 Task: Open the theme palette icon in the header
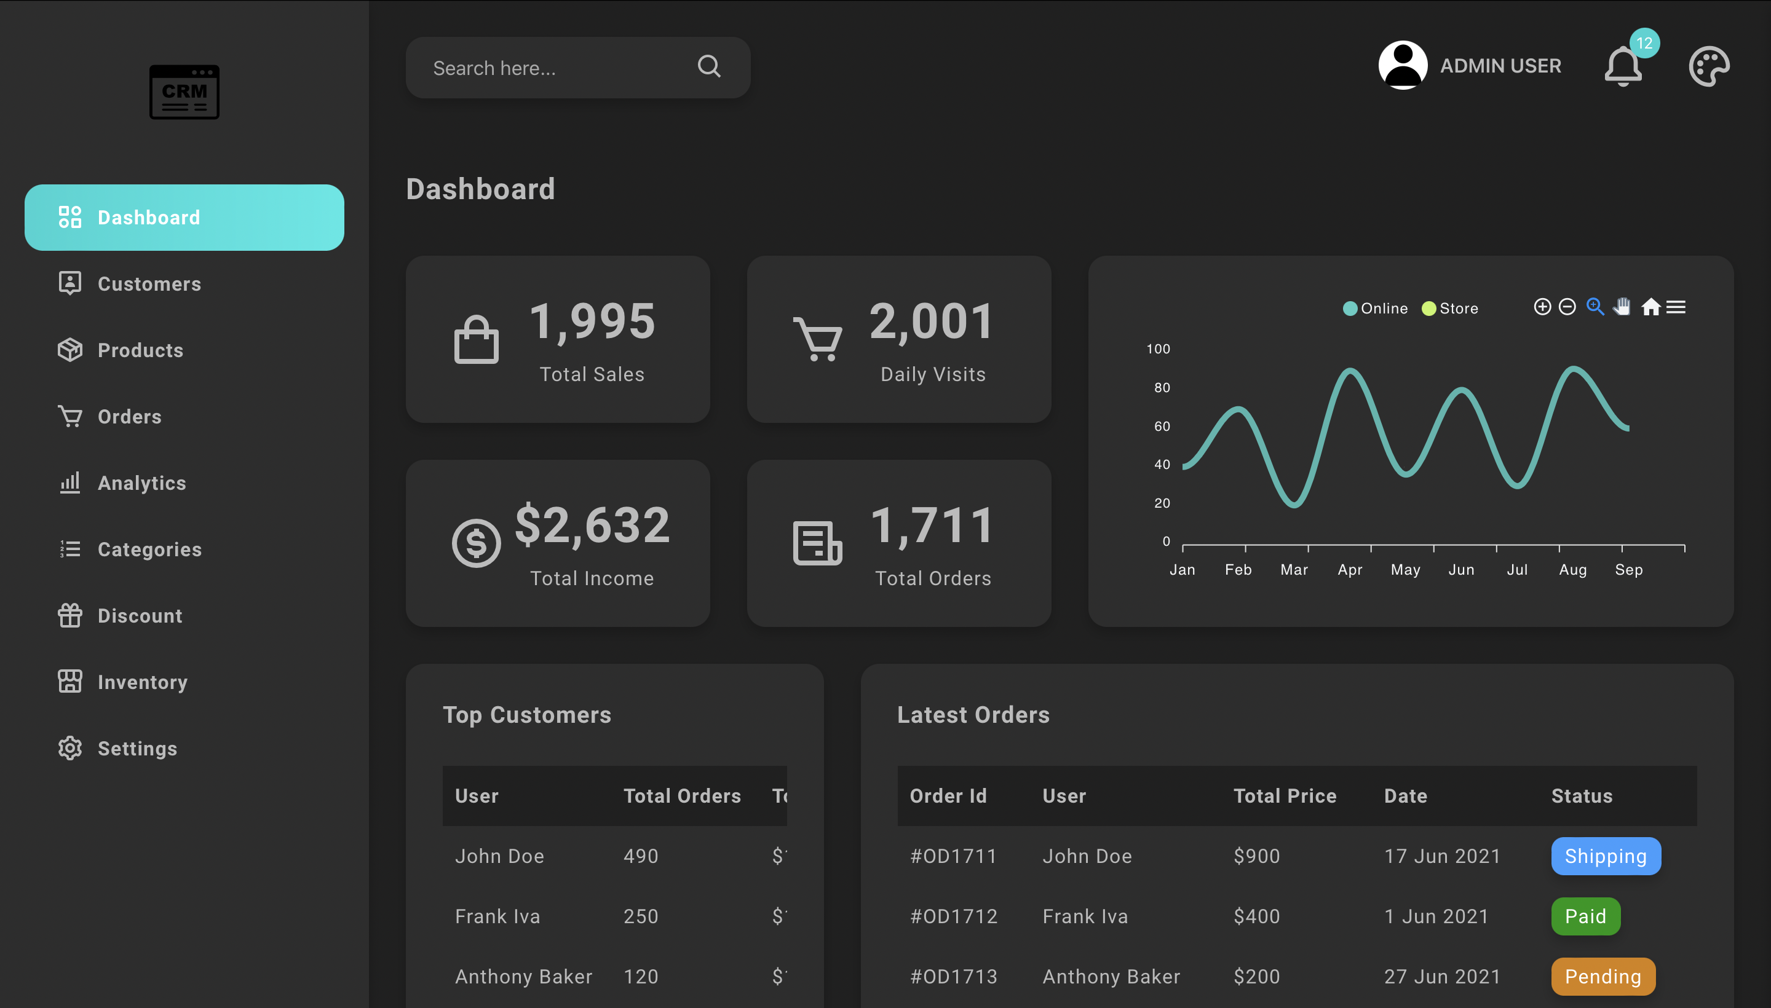click(1708, 65)
